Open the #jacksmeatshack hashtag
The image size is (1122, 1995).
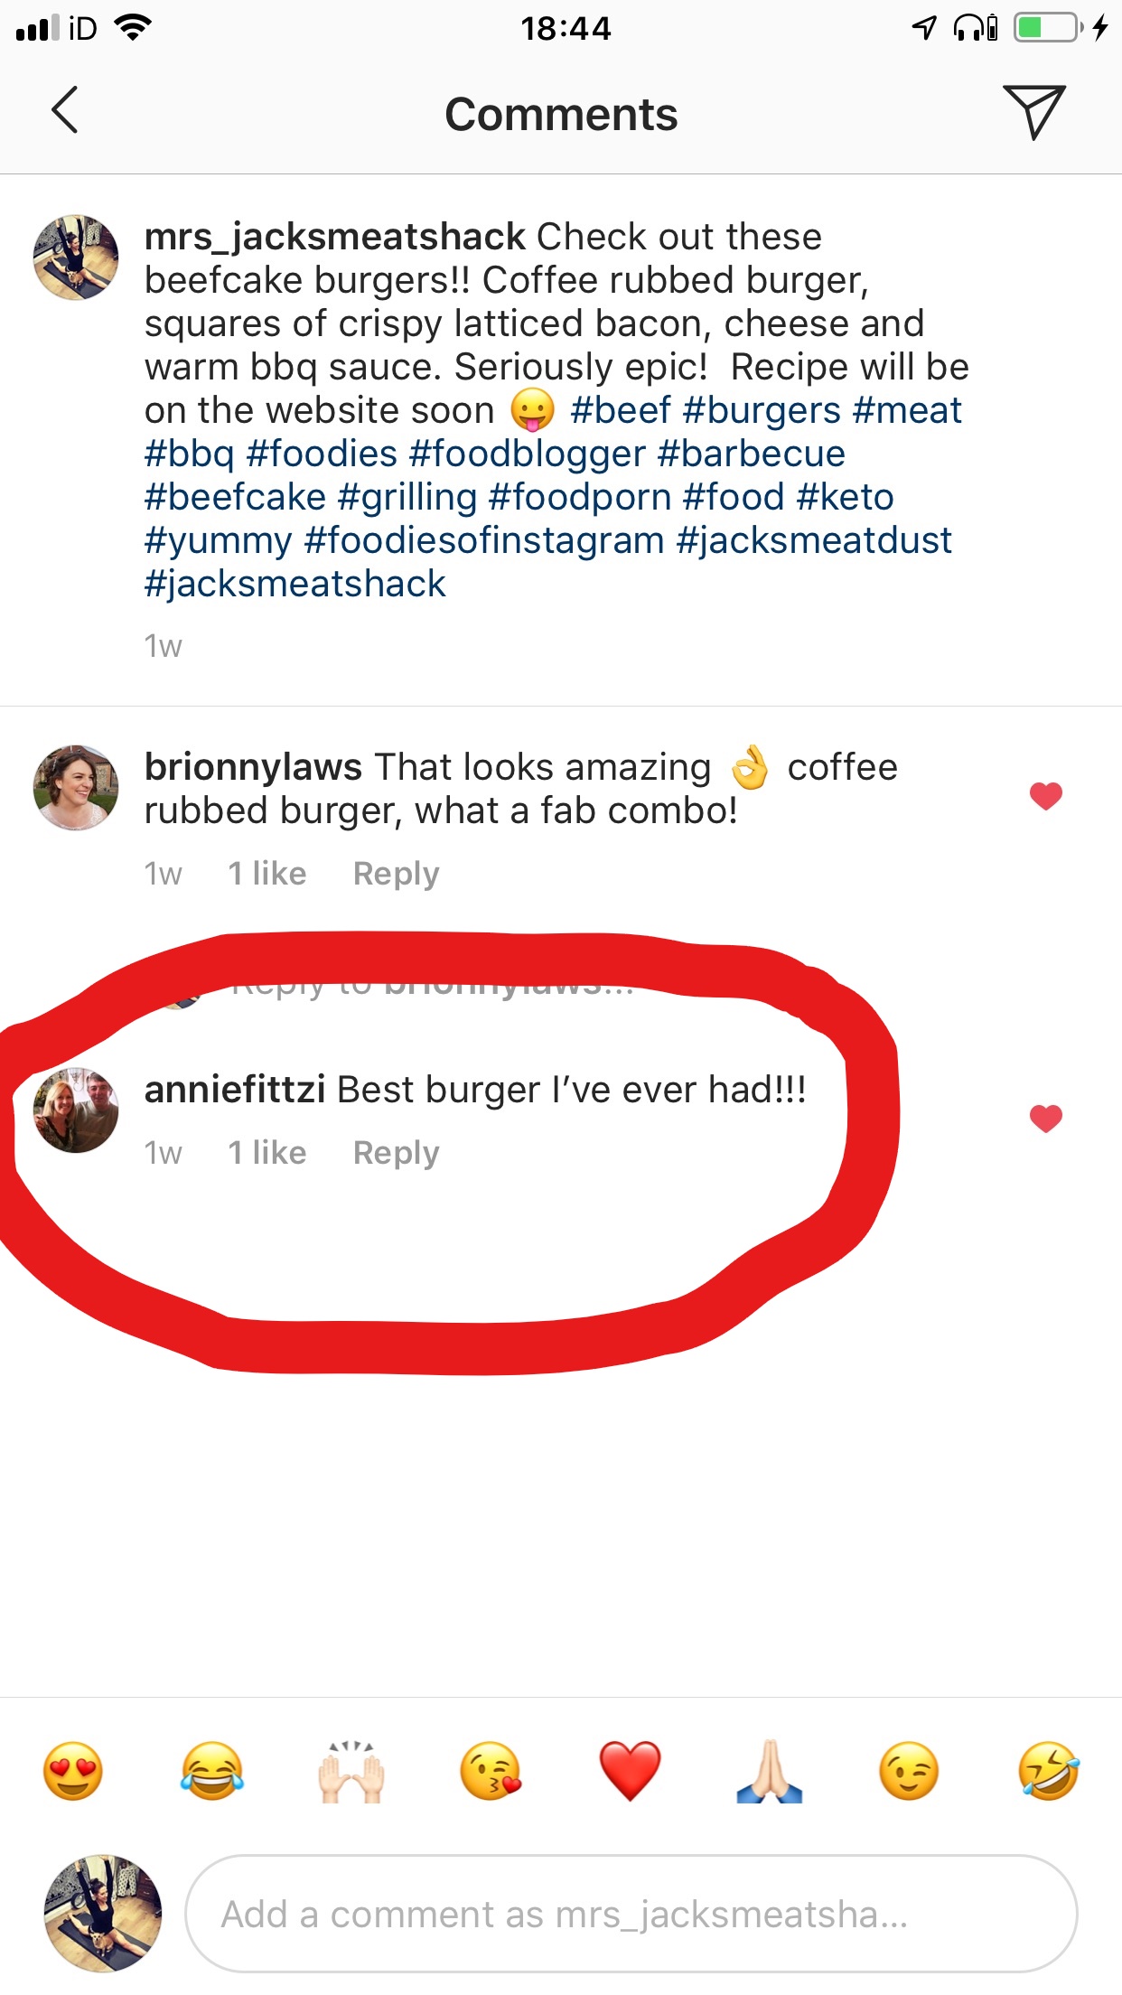coord(295,584)
